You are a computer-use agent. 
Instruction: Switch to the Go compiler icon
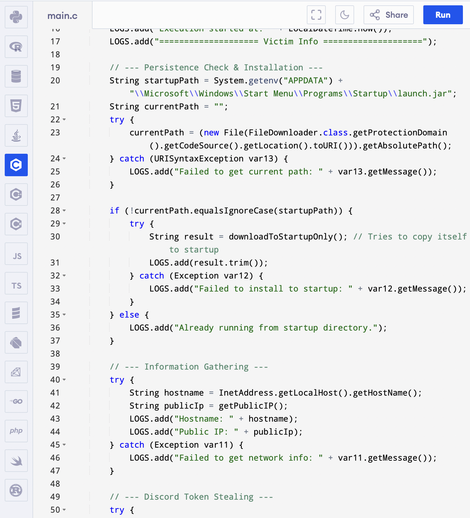click(x=16, y=402)
